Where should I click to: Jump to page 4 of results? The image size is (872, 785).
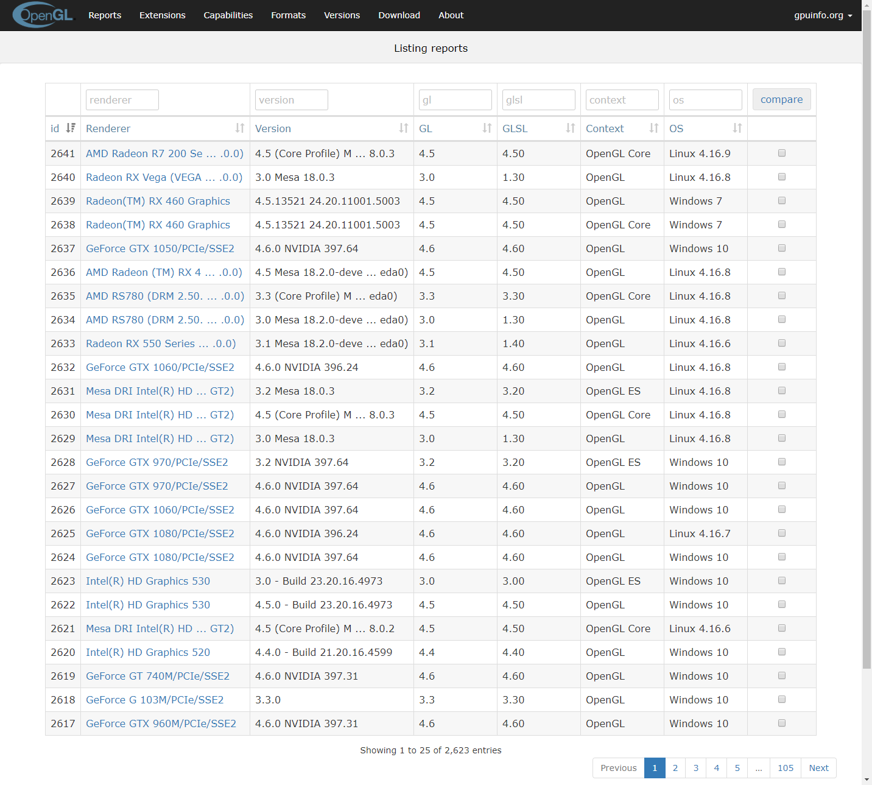pos(716,768)
